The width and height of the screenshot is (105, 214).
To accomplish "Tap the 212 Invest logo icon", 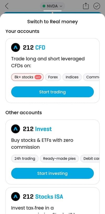I will click(15, 129).
